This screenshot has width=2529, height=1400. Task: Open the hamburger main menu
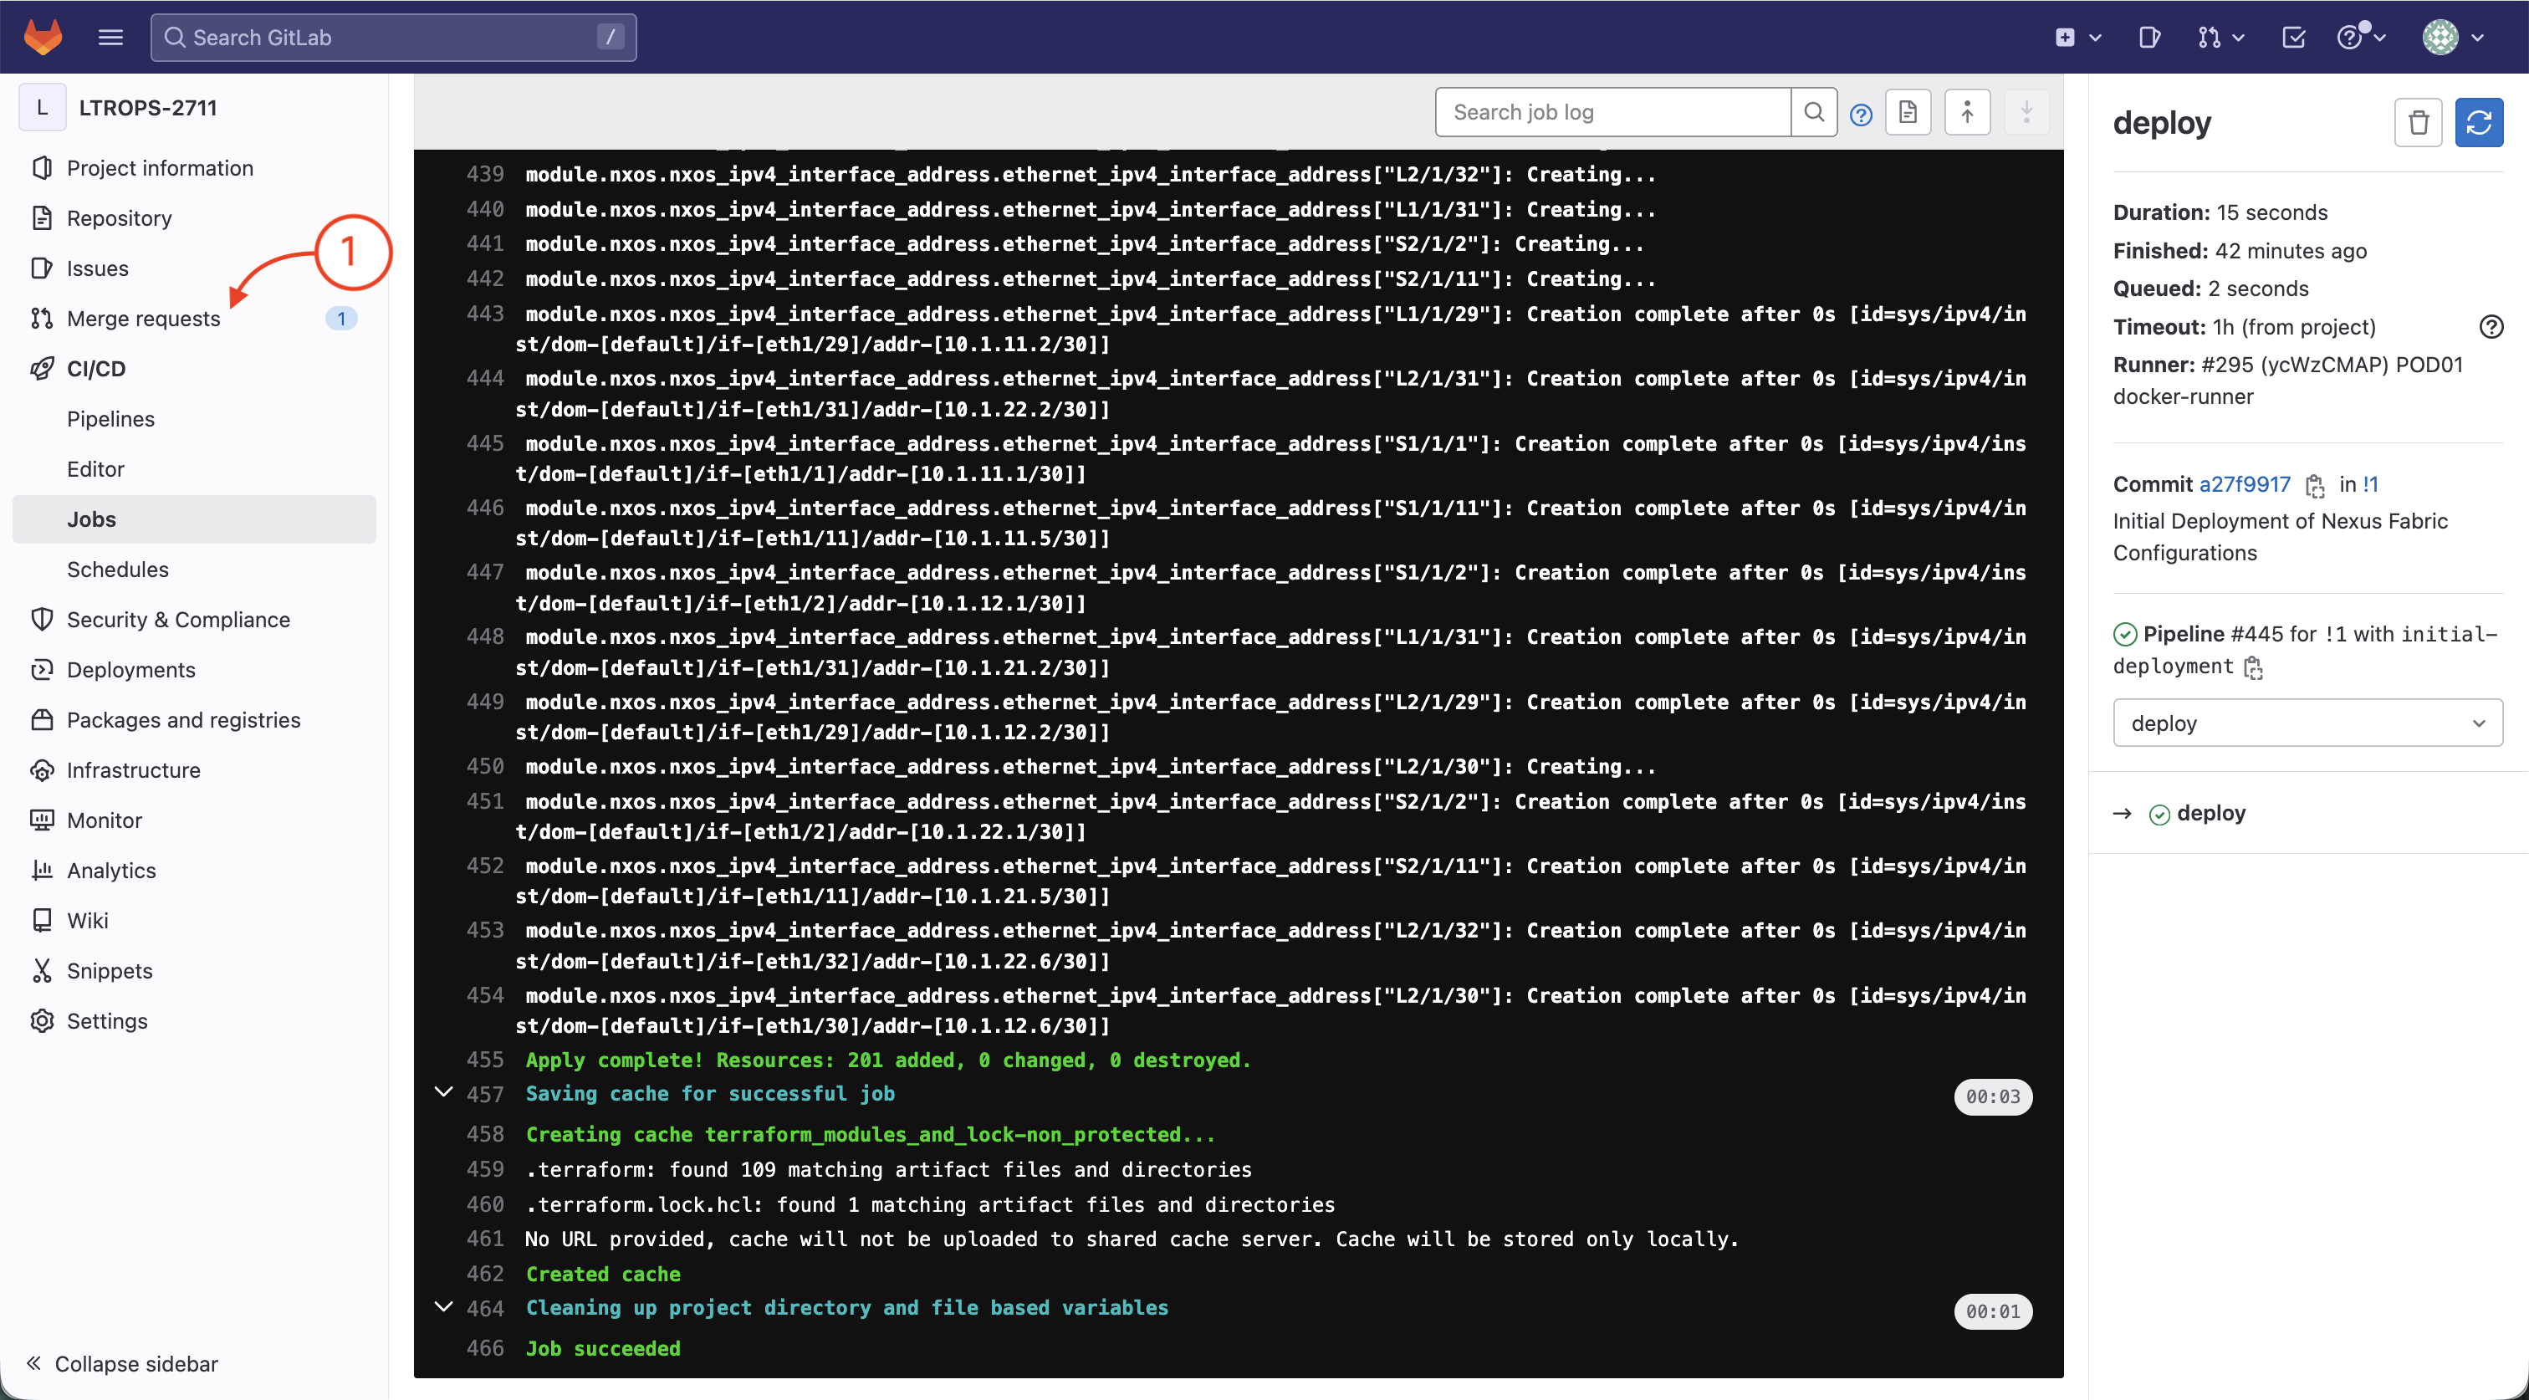(111, 38)
